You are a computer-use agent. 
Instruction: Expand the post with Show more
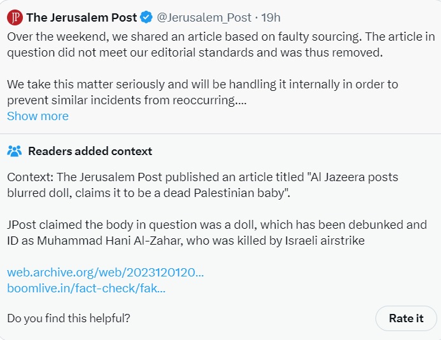click(x=38, y=116)
